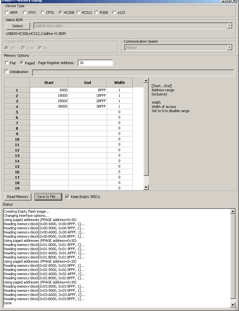Screen dimensions: 239x311
Task: Select the Start cell containing 38000
Action: (x=49, y=107)
